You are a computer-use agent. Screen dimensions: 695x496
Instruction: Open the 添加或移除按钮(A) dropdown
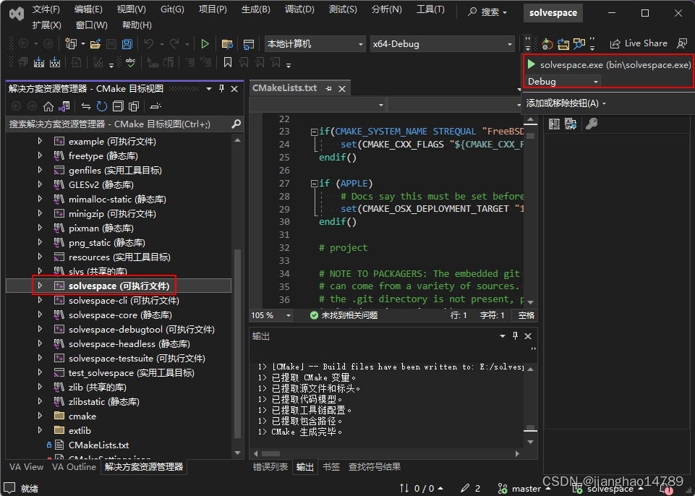(x=566, y=103)
